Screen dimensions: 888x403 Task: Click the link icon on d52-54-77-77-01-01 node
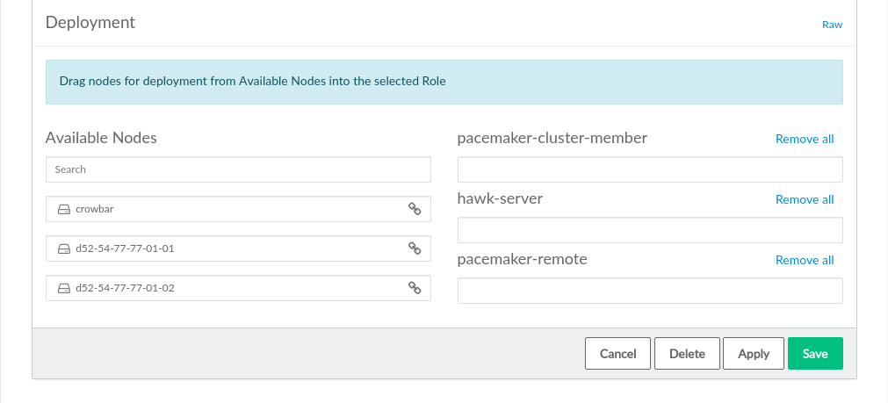(415, 248)
